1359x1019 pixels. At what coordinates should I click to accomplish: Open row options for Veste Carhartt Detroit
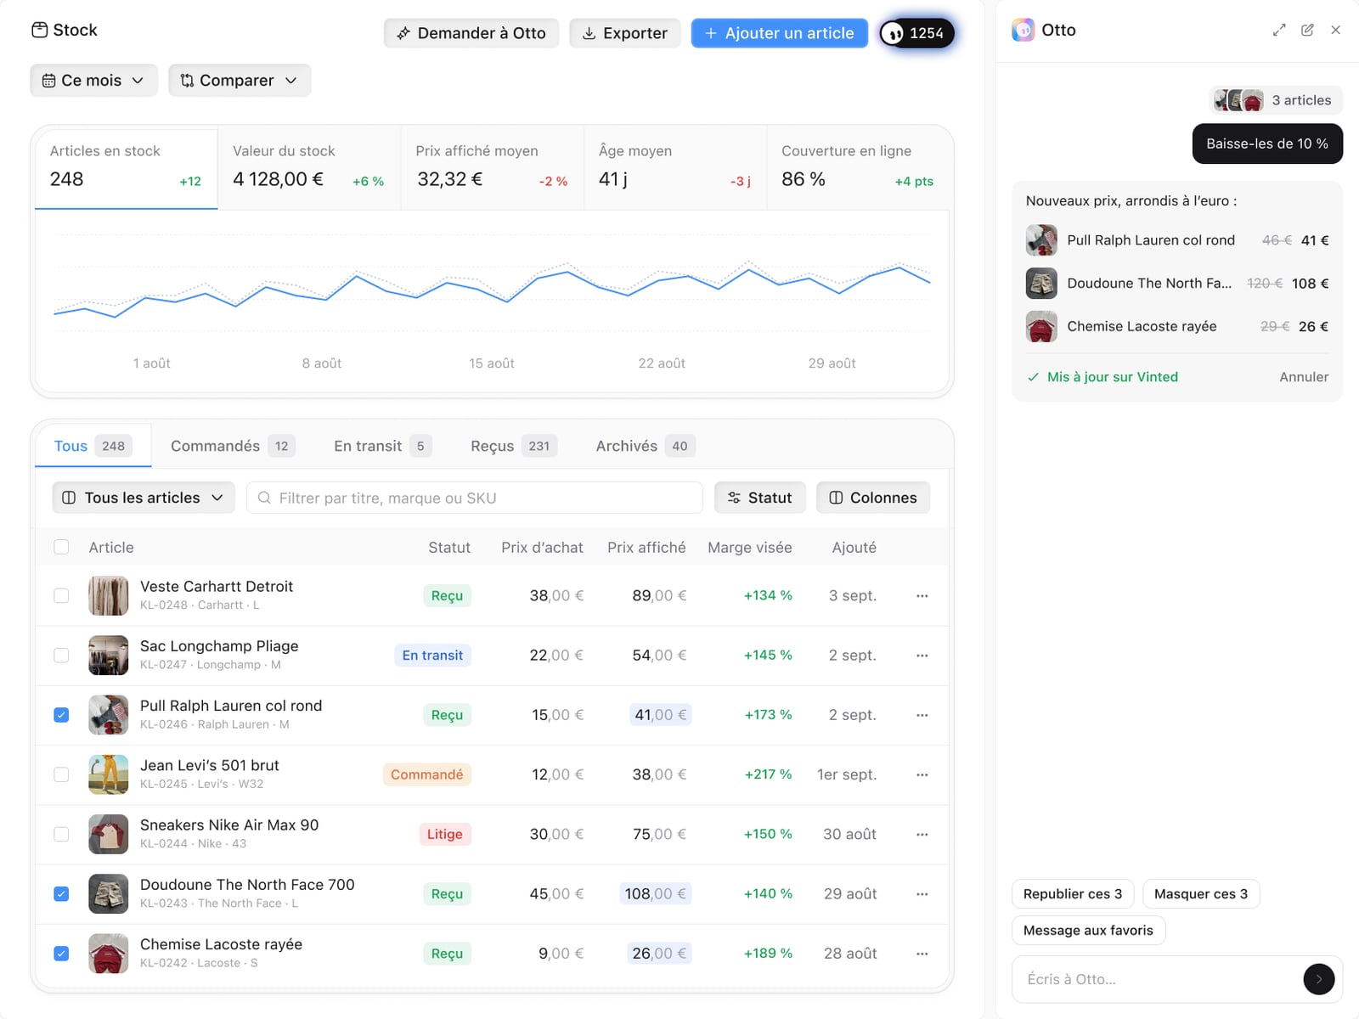click(922, 596)
